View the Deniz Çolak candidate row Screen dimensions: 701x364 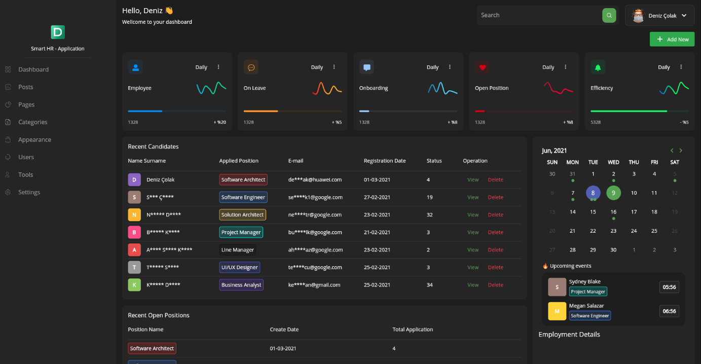[472, 179]
